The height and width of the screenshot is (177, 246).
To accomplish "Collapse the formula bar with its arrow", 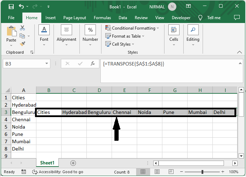I will coord(240,63).
